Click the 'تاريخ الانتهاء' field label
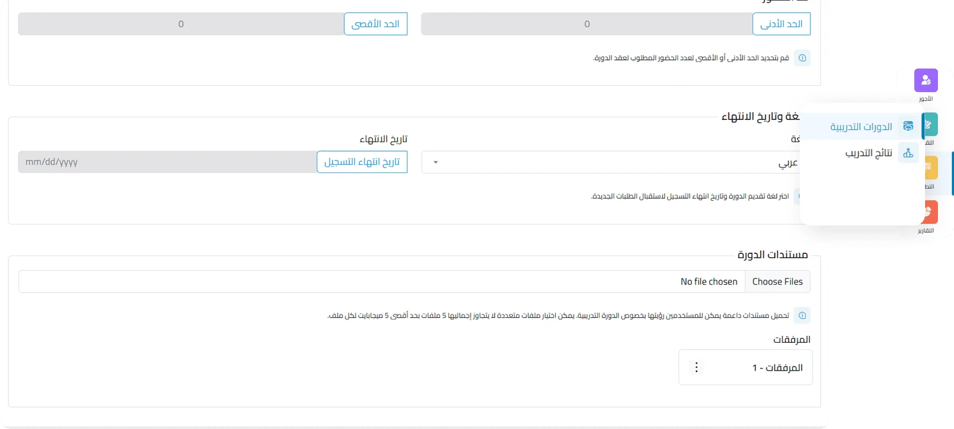 (x=383, y=139)
